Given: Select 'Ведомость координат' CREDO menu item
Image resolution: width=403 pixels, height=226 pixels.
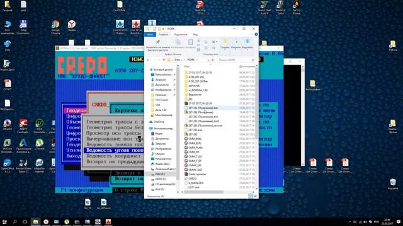Looking at the screenshot, I should tap(113, 156).
